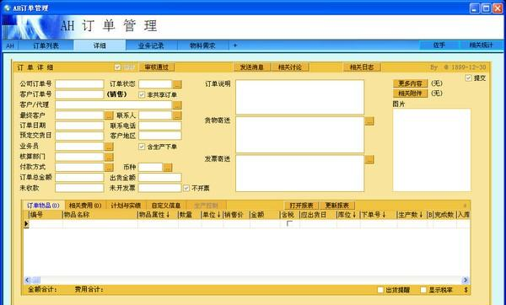Click the AH tab at far left

[x=10, y=45]
